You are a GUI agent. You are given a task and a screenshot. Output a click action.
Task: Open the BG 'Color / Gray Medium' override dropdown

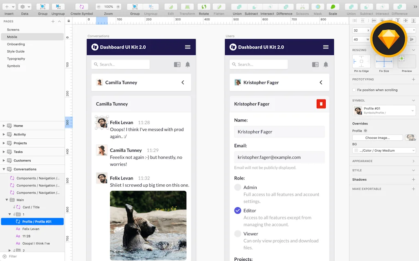pos(383,150)
